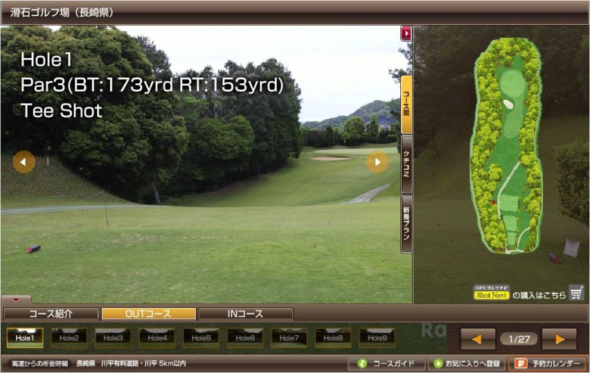Go to the previous photo with left arrow
Image resolution: width=590 pixels, height=373 pixels.
[24, 162]
